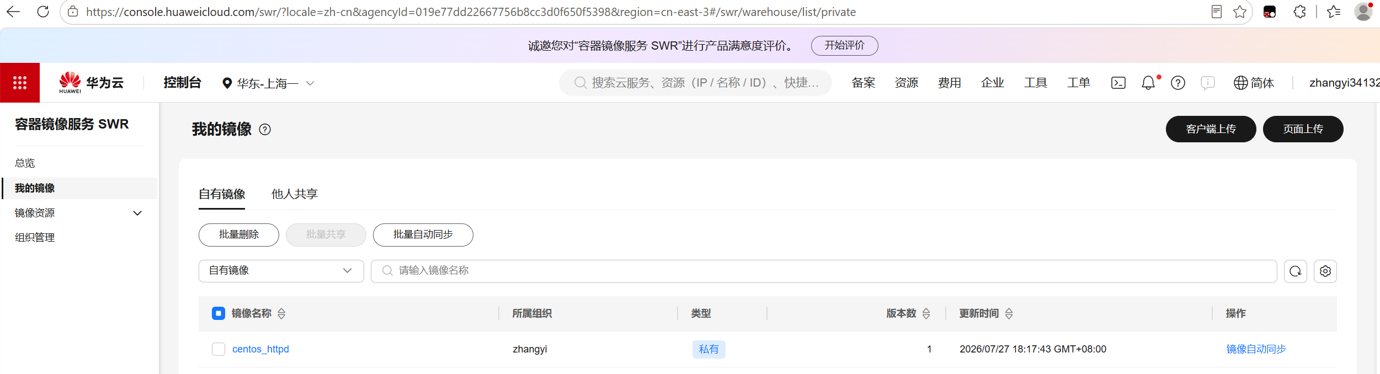This screenshot has height=374, width=1380.
Task: Refresh the image list with the refresh icon
Action: point(1296,271)
